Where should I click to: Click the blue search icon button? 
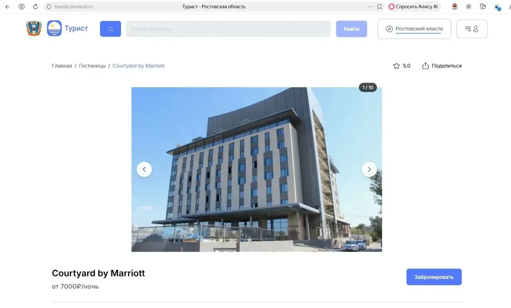[110, 29]
